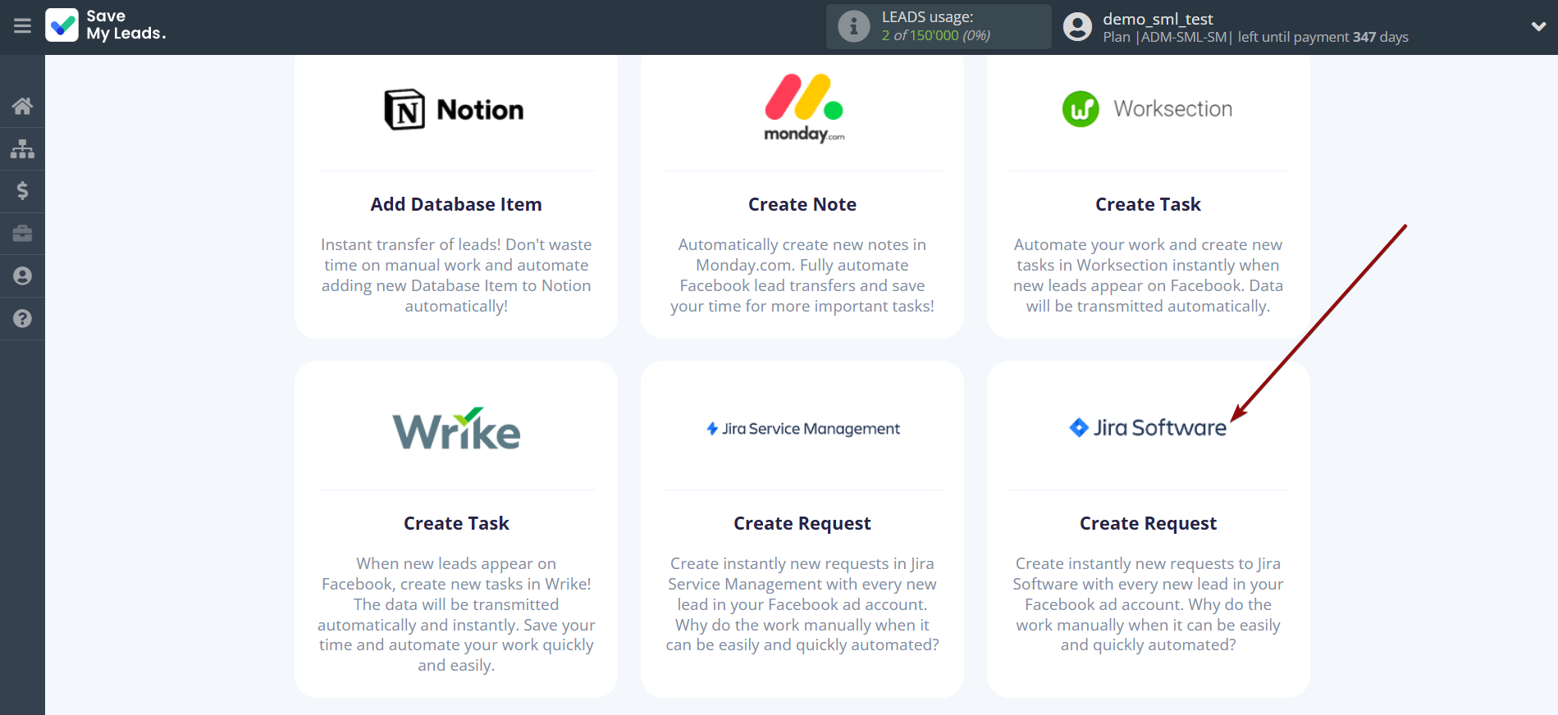This screenshot has width=1558, height=715.
Task: Open the profile sidebar icon
Action: [x=22, y=276]
